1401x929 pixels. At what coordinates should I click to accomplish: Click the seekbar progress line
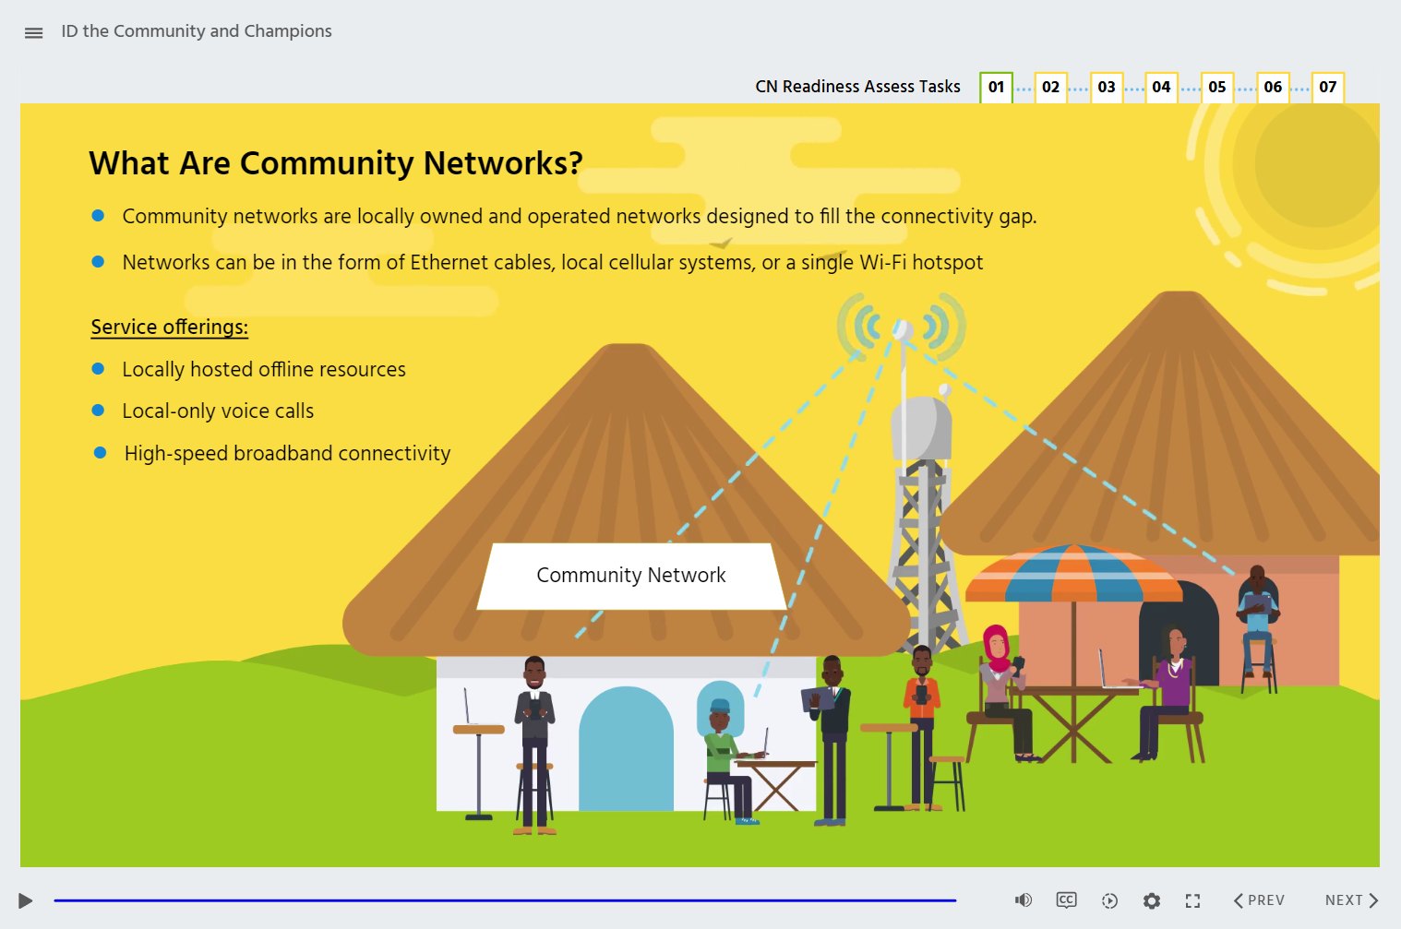505,900
